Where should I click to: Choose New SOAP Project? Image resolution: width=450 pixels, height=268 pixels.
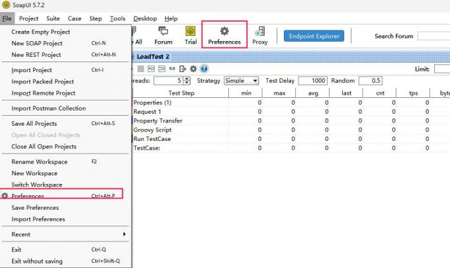pos(66,43)
